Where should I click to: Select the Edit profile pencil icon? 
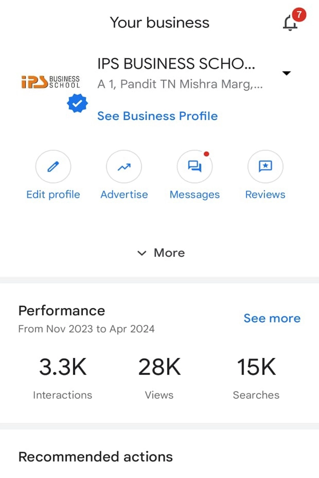click(x=53, y=166)
